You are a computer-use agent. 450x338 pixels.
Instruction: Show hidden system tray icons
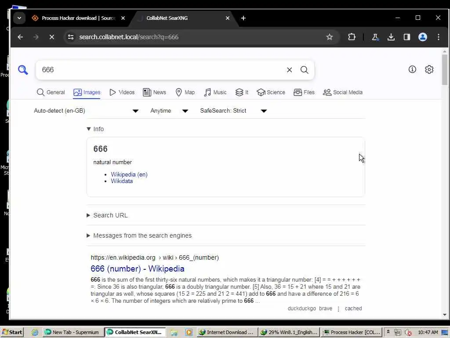[x=388, y=332]
